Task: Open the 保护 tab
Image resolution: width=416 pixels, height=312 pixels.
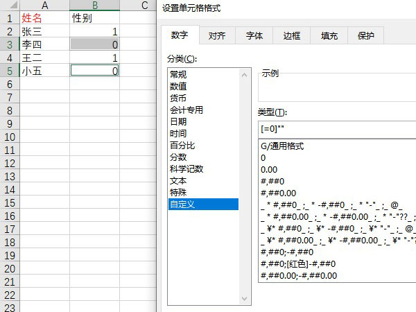Action: tap(366, 35)
